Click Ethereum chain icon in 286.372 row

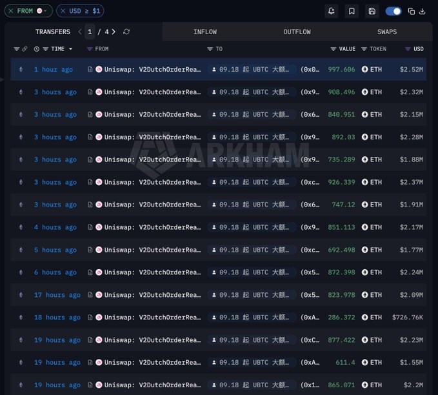point(21,318)
